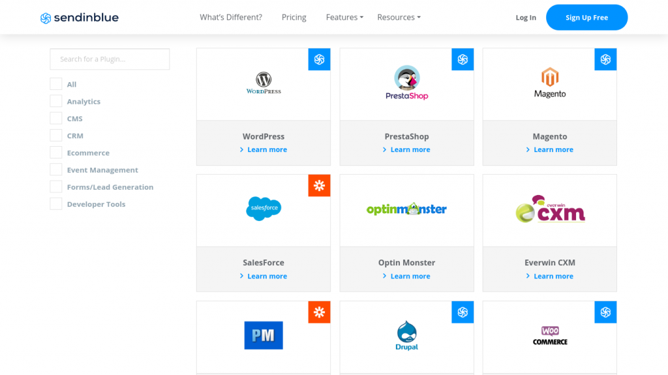Image resolution: width=668 pixels, height=375 pixels.
Task: Open the Everwin CXM logo
Action: [550, 209]
